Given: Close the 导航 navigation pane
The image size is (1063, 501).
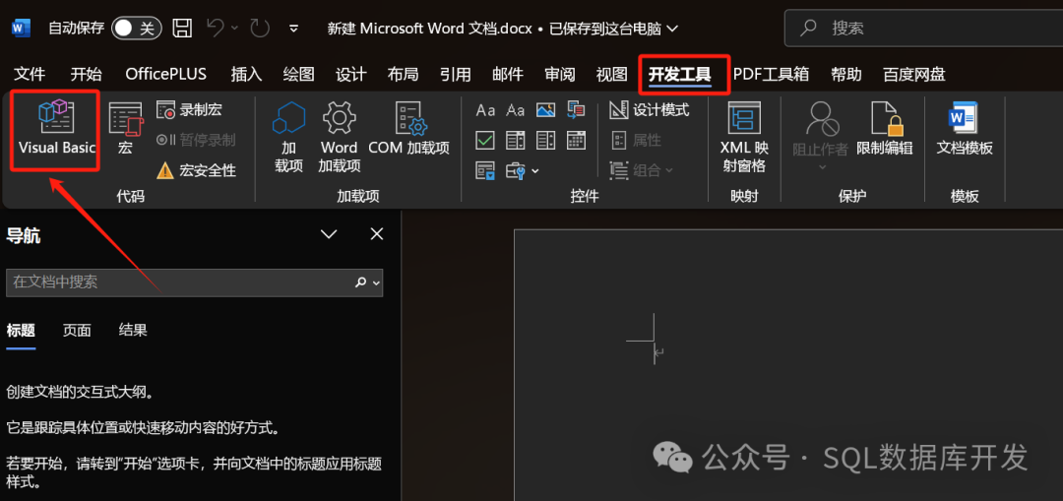Looking at the screenshot, I should (377, 234).
